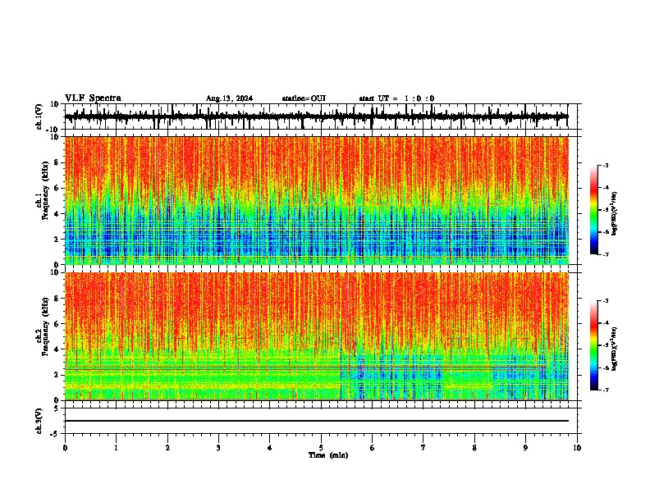Click the ch.2 "Frequency (kHz)" axis label
Screen dimensions: 650x502
click(45, 326)
